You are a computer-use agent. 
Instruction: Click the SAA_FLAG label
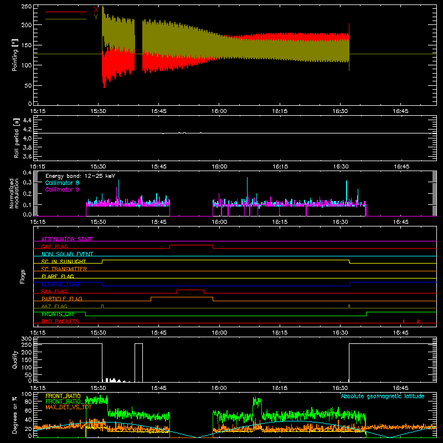[54, 291]
